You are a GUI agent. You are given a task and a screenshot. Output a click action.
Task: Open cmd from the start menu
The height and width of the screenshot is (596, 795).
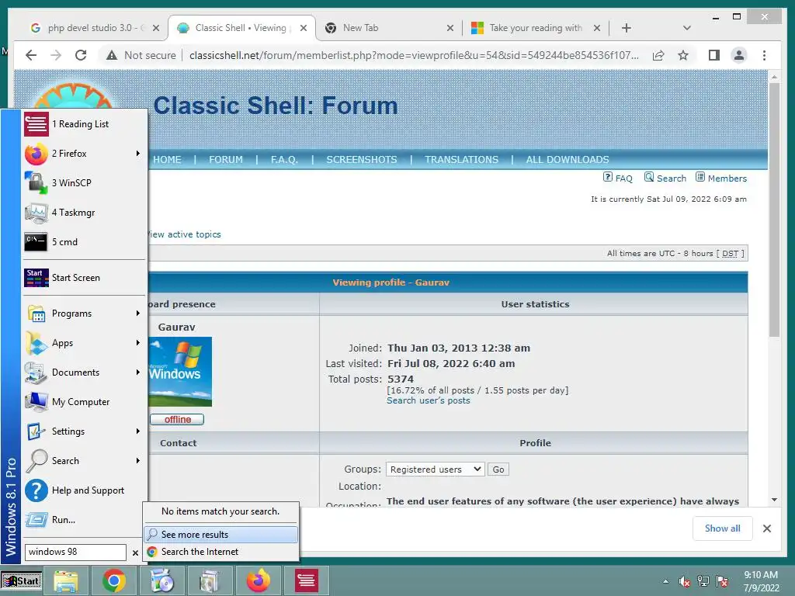84,242
